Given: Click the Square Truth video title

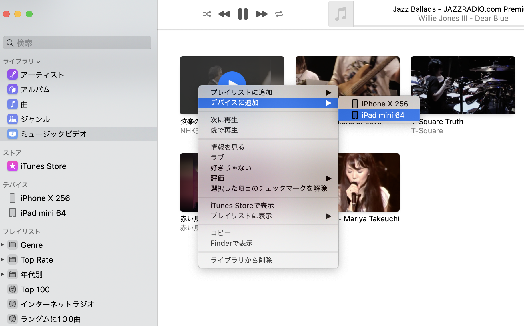Looking at the screenshot, I should [441, 122].
